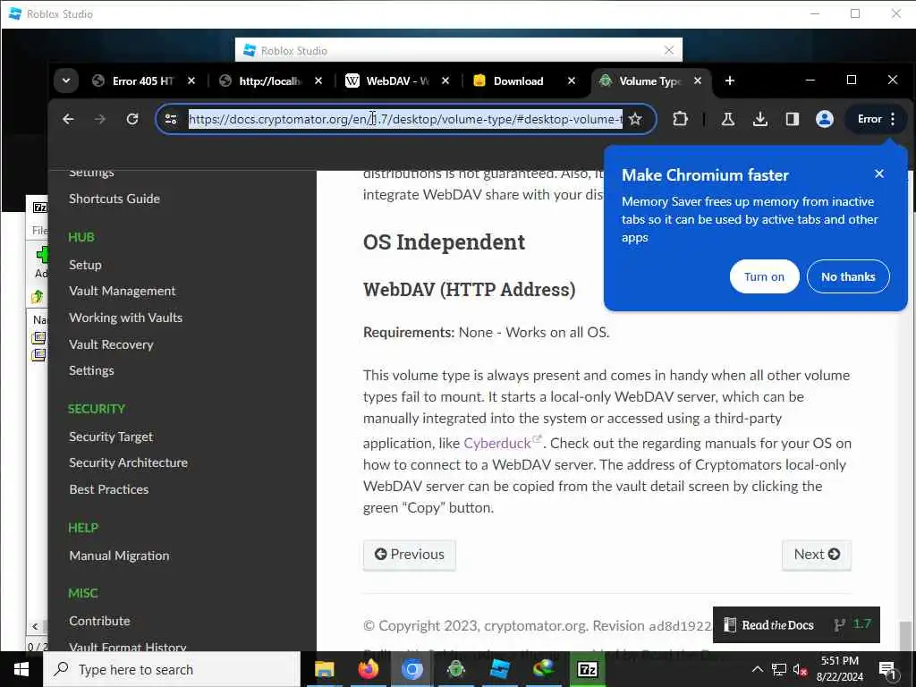Close the Volume Type tab

698,81
